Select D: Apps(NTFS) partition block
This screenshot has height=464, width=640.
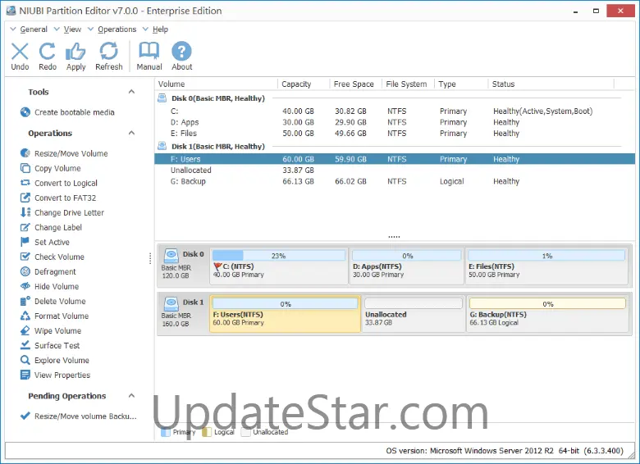407,266
